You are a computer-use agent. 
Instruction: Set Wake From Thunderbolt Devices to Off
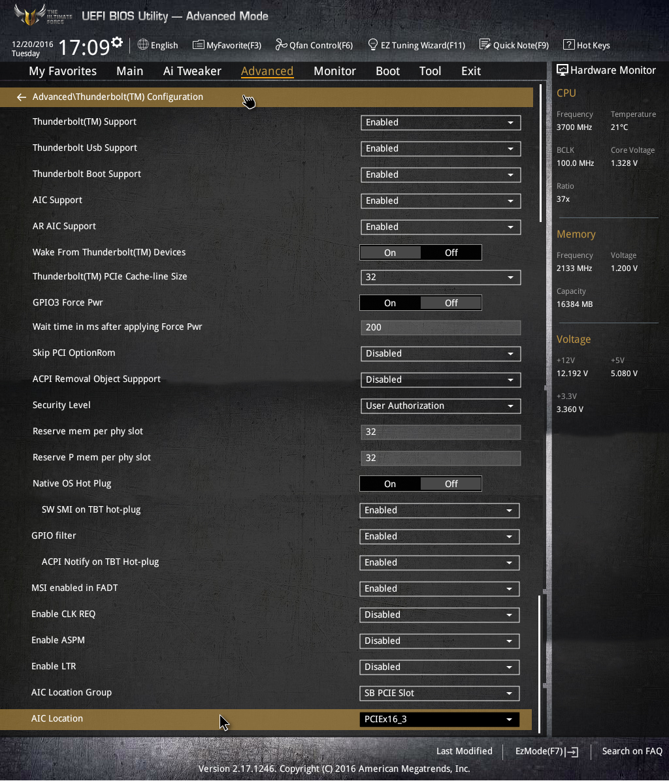(451, 253)
